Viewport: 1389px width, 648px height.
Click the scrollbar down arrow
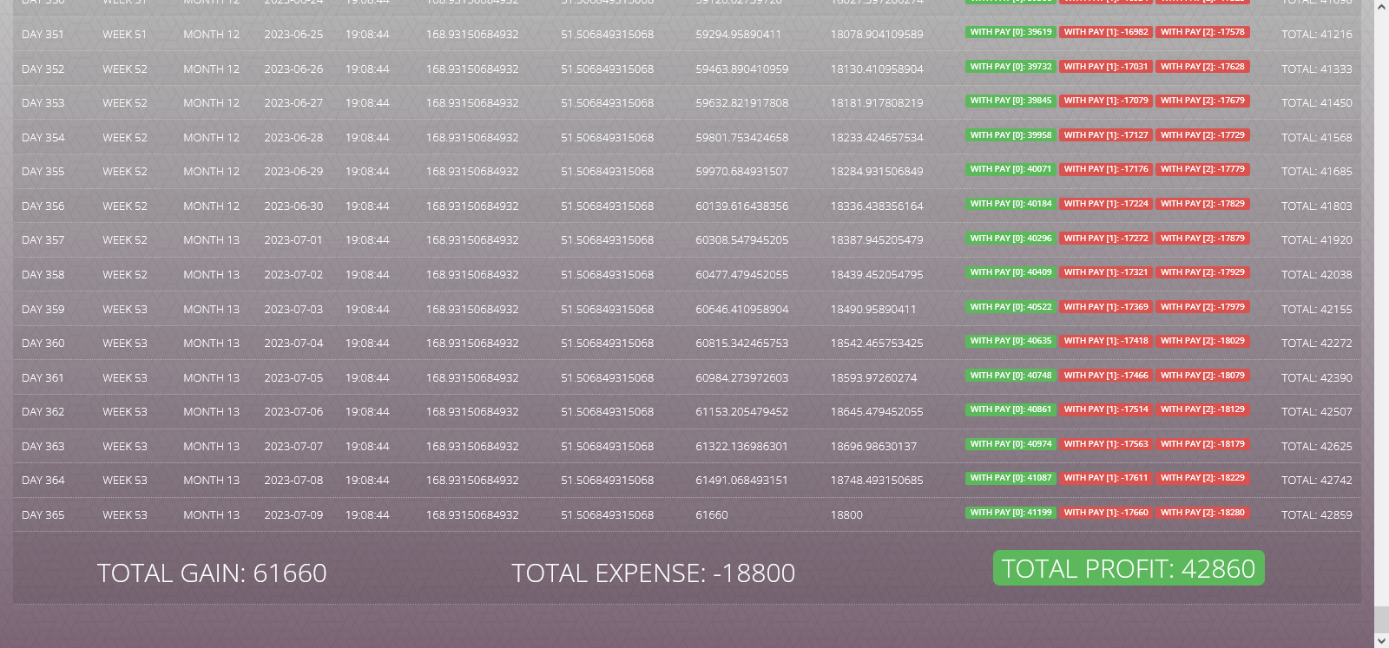(1381, 640)
